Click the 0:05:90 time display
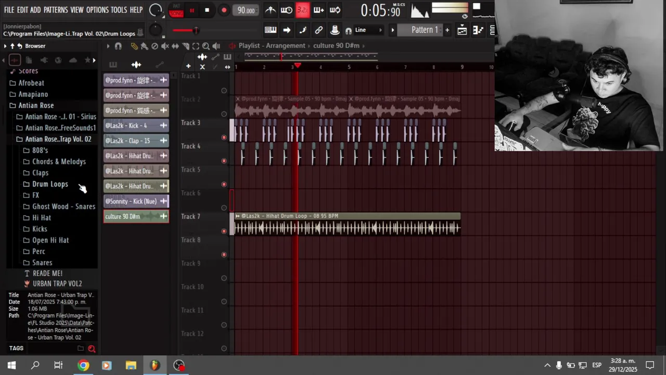The height and width of the screenshot is (375, 666). [380, 10]
